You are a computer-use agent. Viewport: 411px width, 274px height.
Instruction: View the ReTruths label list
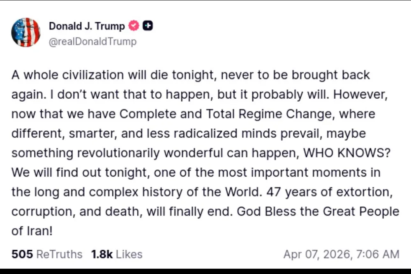point(59,254)
